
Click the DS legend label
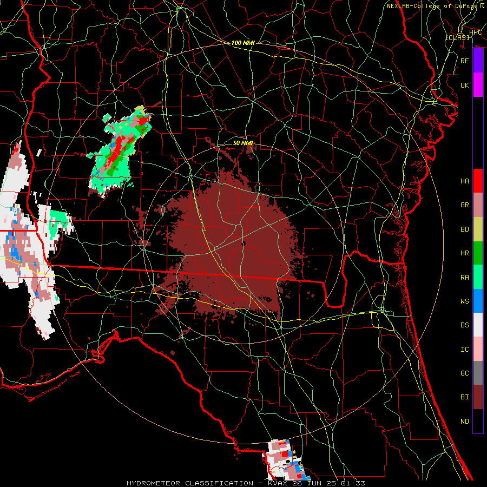pyautogui.click(x=465, y=325)
